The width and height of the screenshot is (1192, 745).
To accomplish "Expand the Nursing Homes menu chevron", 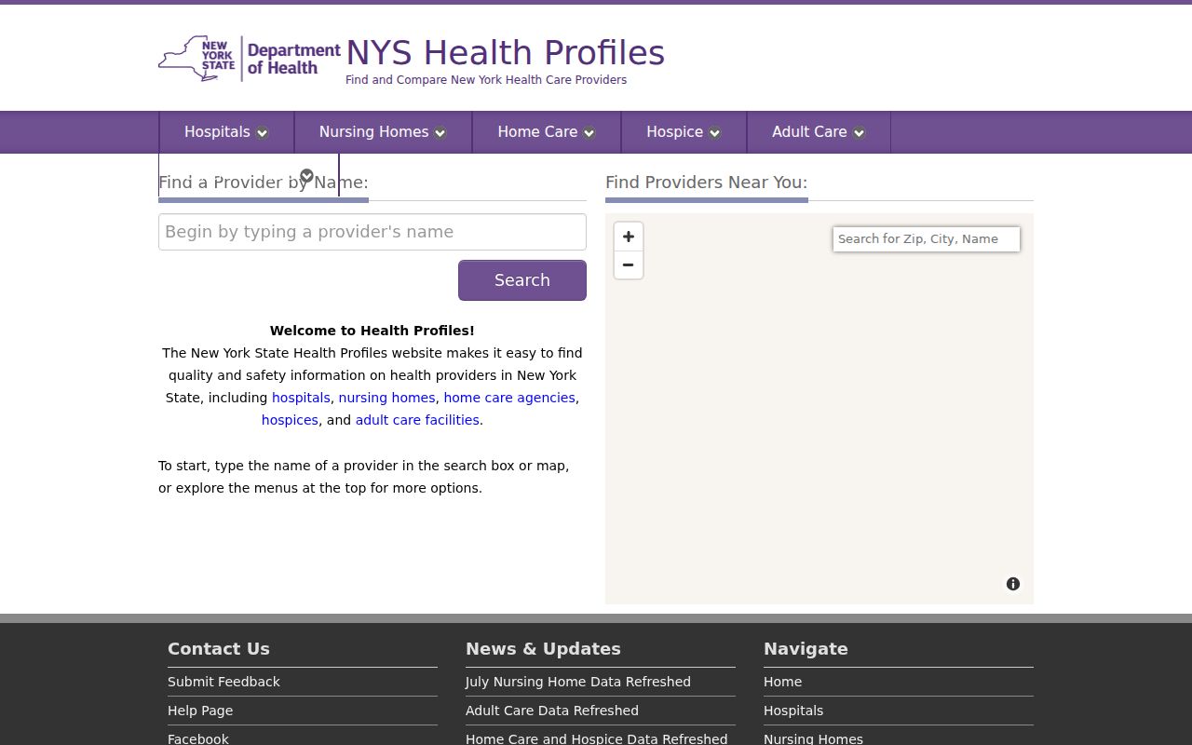I will coord(440,133).
